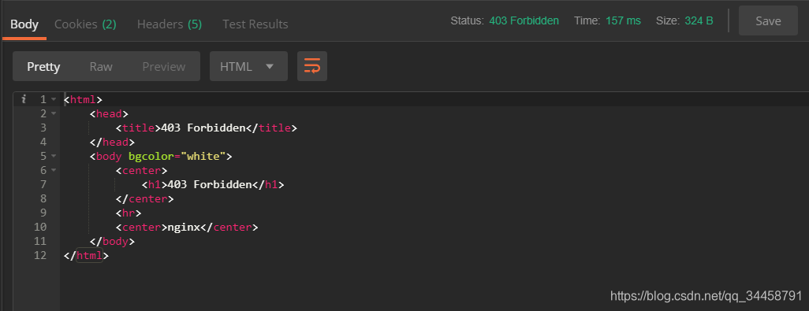Click the 403 Forbidden status value

524,21
